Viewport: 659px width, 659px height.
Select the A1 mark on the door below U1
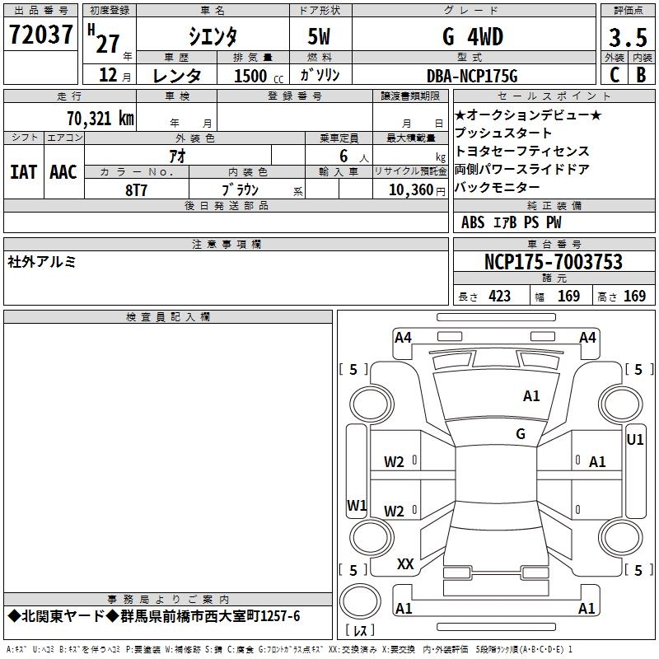pos(596,462)
